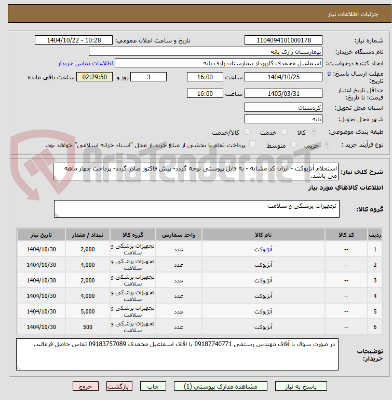Viewport: 392px width, 400px height.
Task: Click the province field کردستان
Action: 283,107
